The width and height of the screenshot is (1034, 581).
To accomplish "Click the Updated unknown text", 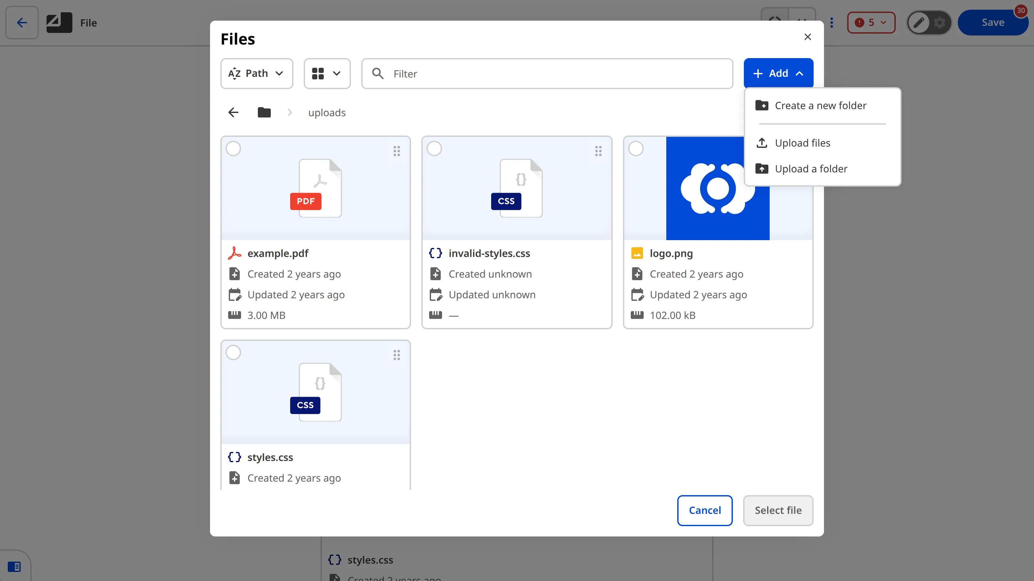I will point(492,295).
